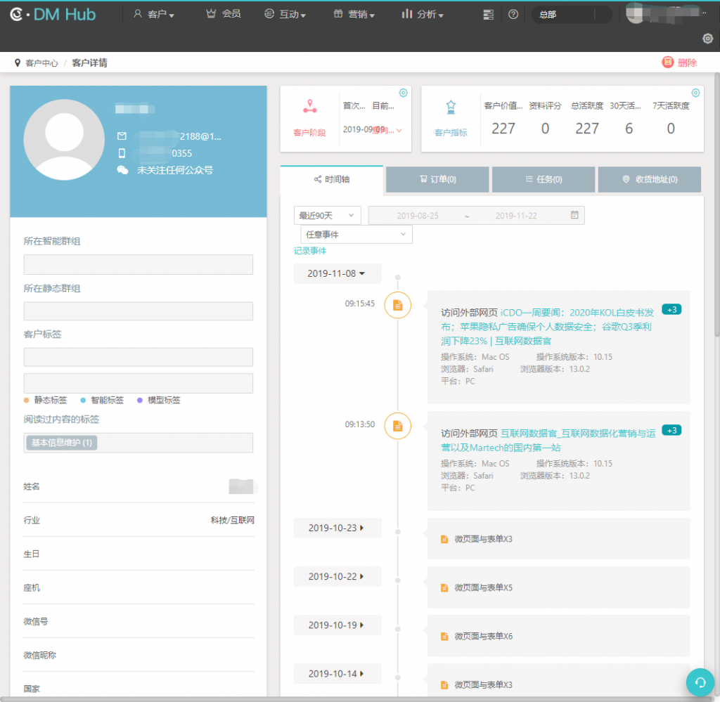Viewport: 720px width, 702px height.
Task: Click the settings gear below the header
Action: tap(708, 38)
